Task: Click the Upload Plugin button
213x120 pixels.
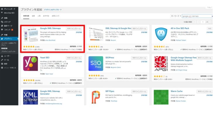Action: coord(53,10)
